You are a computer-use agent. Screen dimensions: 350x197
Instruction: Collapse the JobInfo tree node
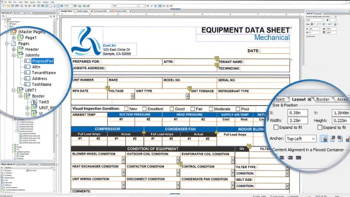[x=14, y=55]
